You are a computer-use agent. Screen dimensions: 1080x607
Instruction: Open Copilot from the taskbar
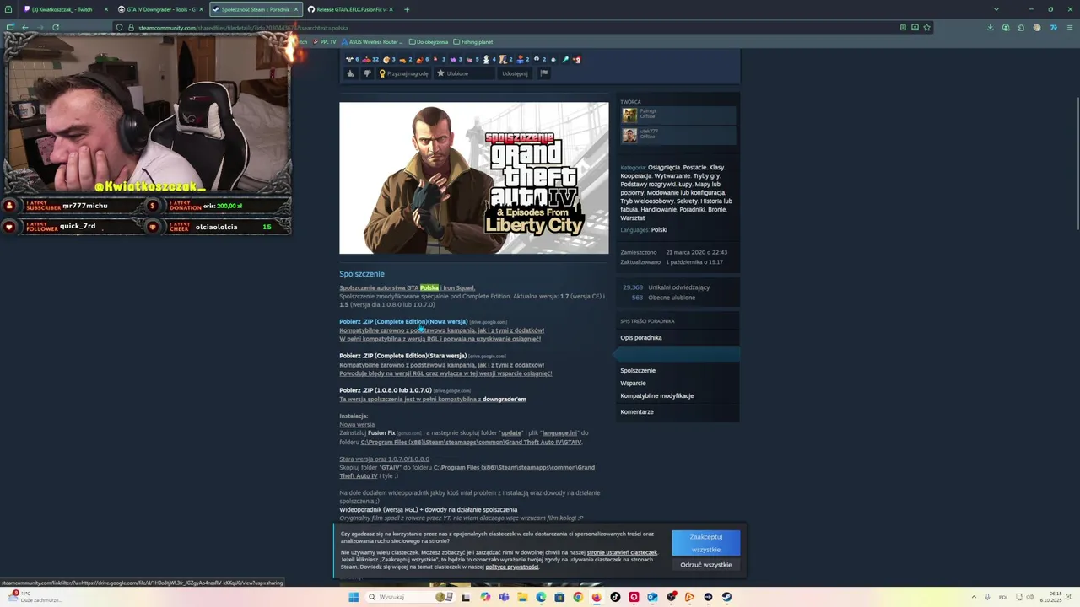tap(485, 597)
